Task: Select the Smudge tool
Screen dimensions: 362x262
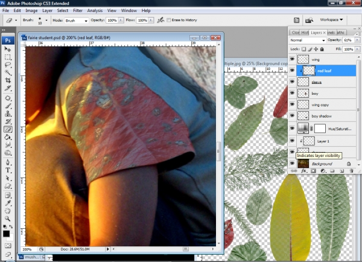Action: click(x=8, y=145)
